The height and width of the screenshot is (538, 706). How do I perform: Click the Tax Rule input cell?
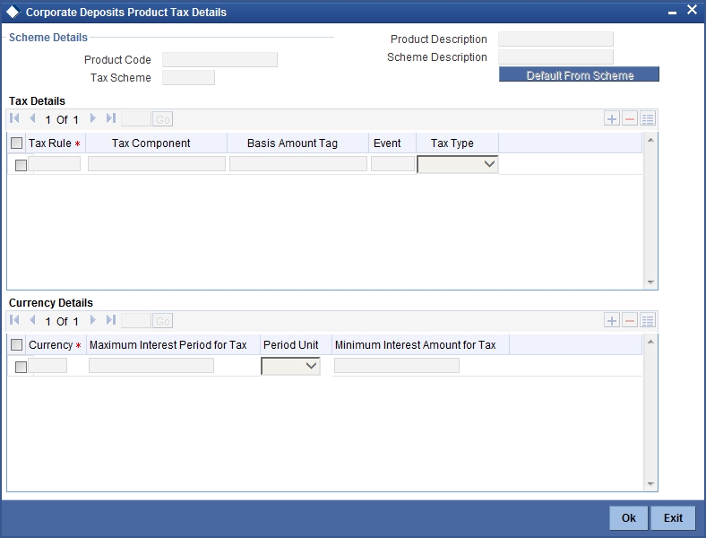click(x=55, y=163)
